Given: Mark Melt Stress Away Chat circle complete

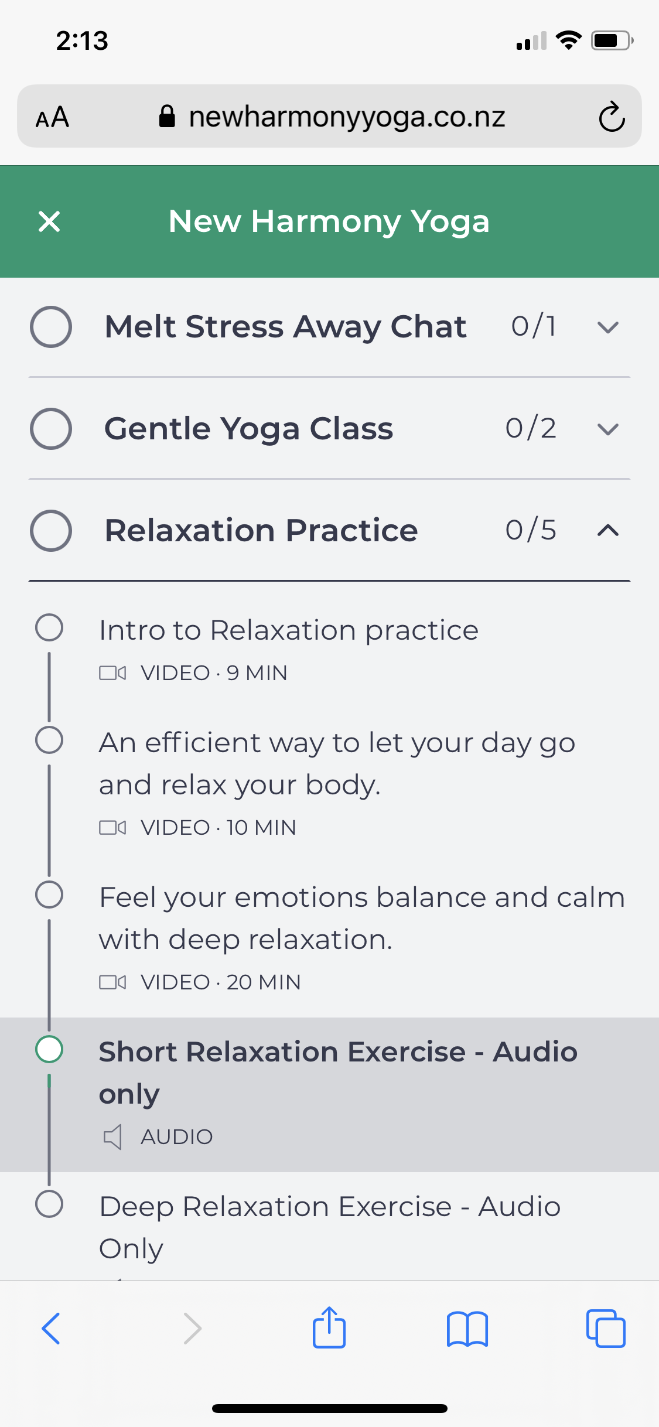Looking at the screenshot, I should point(51,327).
